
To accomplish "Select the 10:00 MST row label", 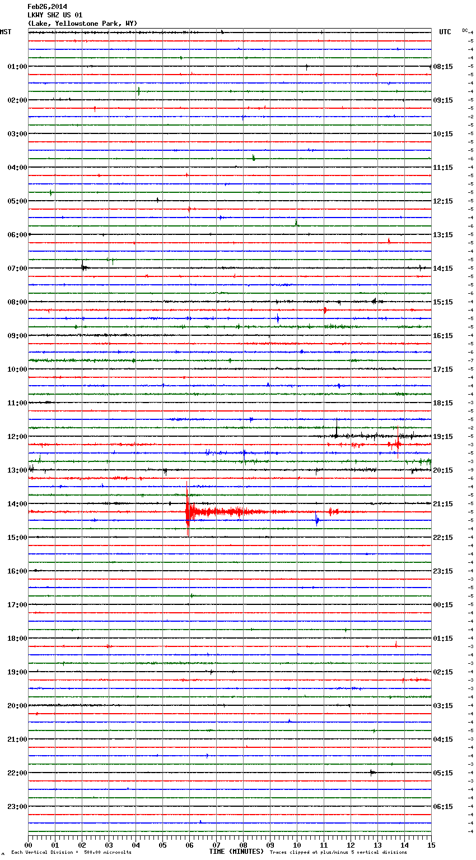I will point(17,369).
